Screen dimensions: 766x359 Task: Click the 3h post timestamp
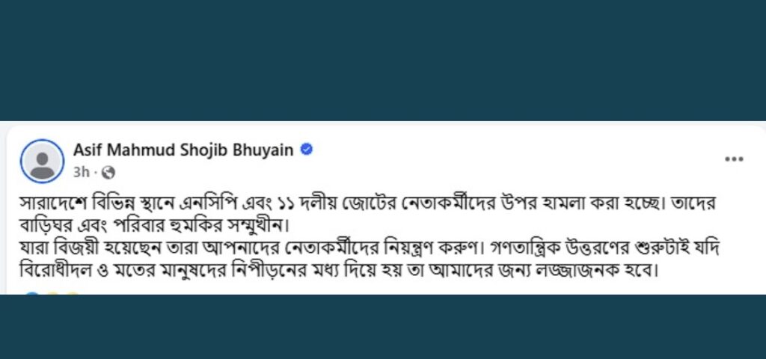pyautogui.click(x=82, y=172)
